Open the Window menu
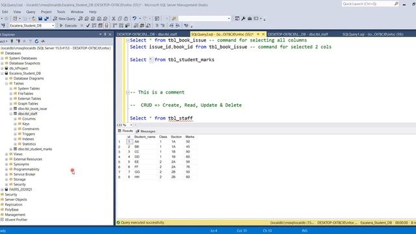This screenshot has height=234, width=416. click(77, 12)
